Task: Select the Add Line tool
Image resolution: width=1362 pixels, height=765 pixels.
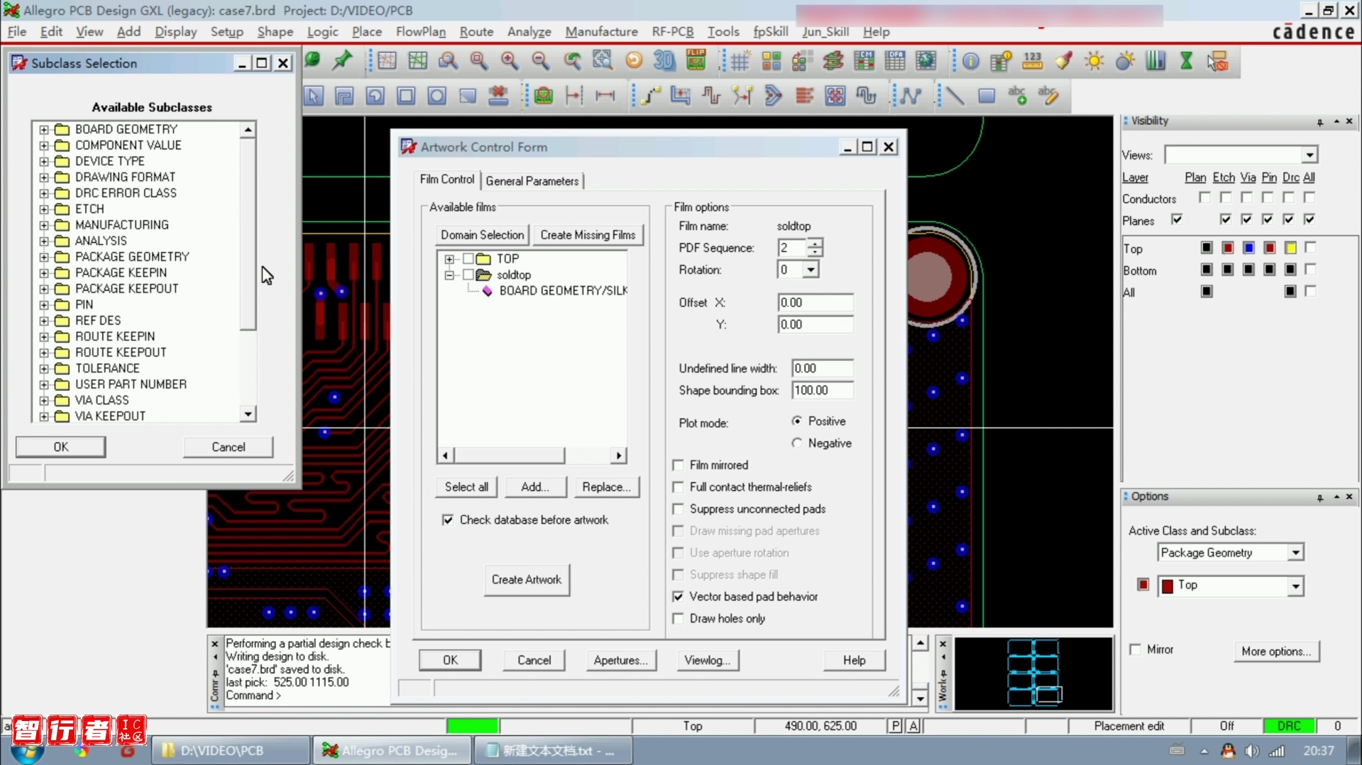Action: (955, 95)
